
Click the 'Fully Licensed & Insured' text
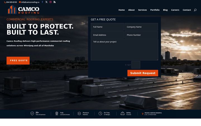(65, 113)
